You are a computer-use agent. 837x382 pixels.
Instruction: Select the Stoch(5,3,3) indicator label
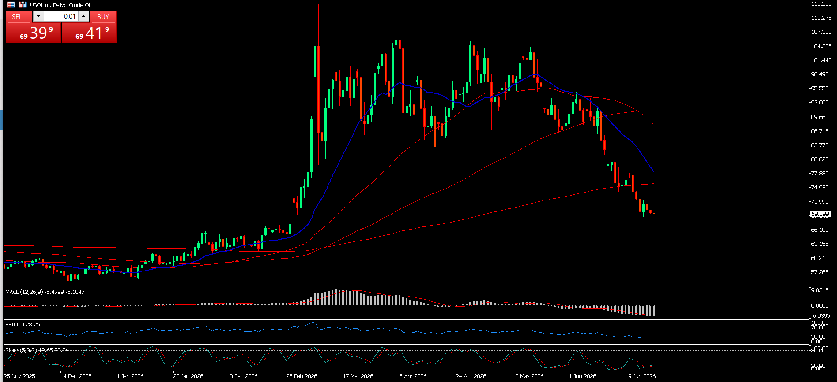click(37, 350)
